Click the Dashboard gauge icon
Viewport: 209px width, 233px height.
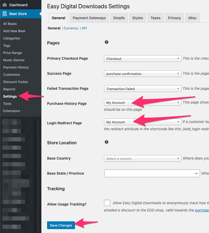[5, 5]
